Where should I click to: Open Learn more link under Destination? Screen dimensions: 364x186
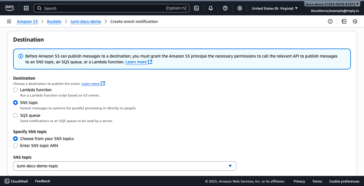tap(91, 84)
